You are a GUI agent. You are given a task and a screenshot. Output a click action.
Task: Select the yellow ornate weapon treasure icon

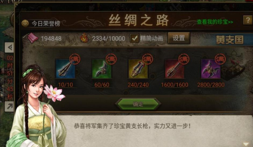(138, 69)
